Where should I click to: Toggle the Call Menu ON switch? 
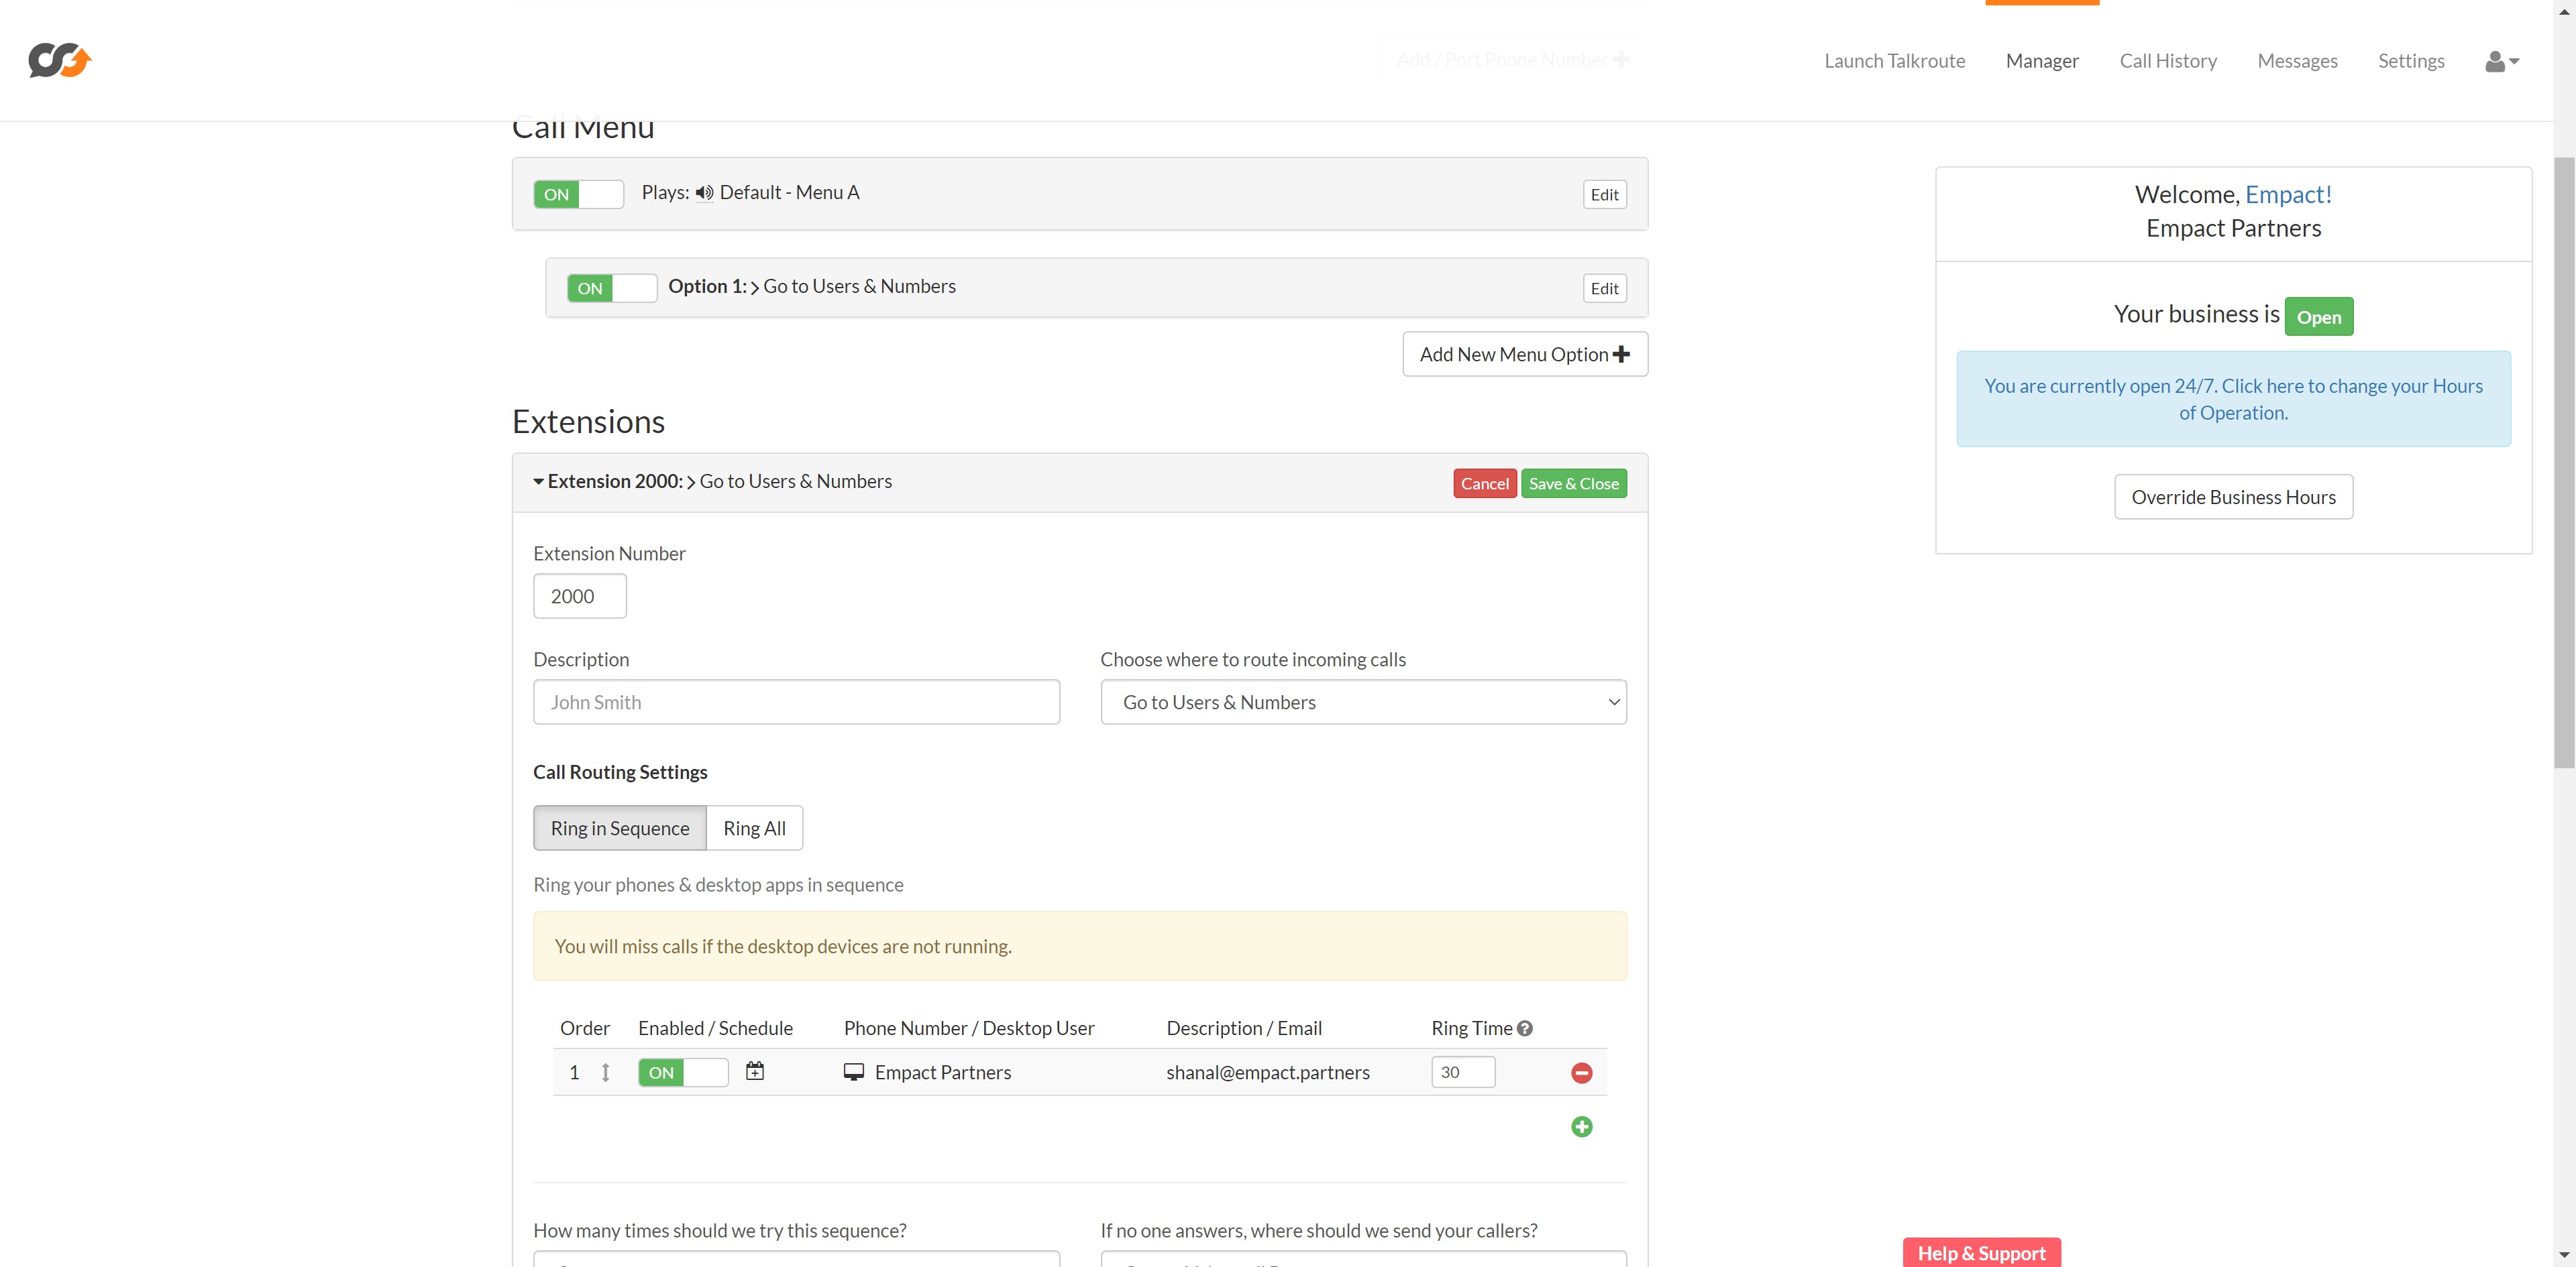[x=578, y=194]
